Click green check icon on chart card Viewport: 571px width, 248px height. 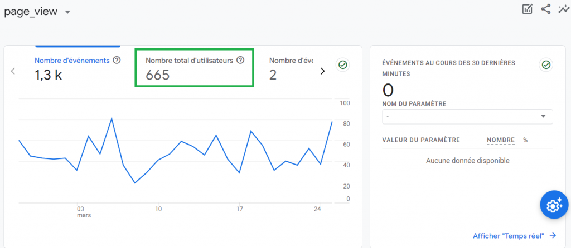pyautogui.click(x=343, y=65)
